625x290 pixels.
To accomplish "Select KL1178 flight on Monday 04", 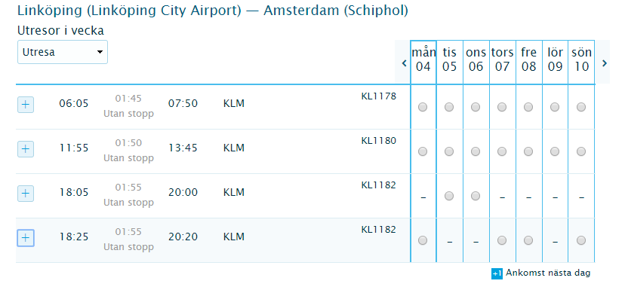I will 423,107.
